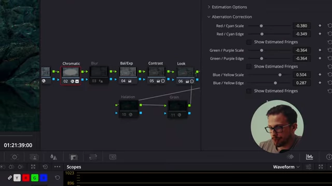Open the Magic Mask palette icon
This screenshot has width=332, height=186.
point(34,157)
